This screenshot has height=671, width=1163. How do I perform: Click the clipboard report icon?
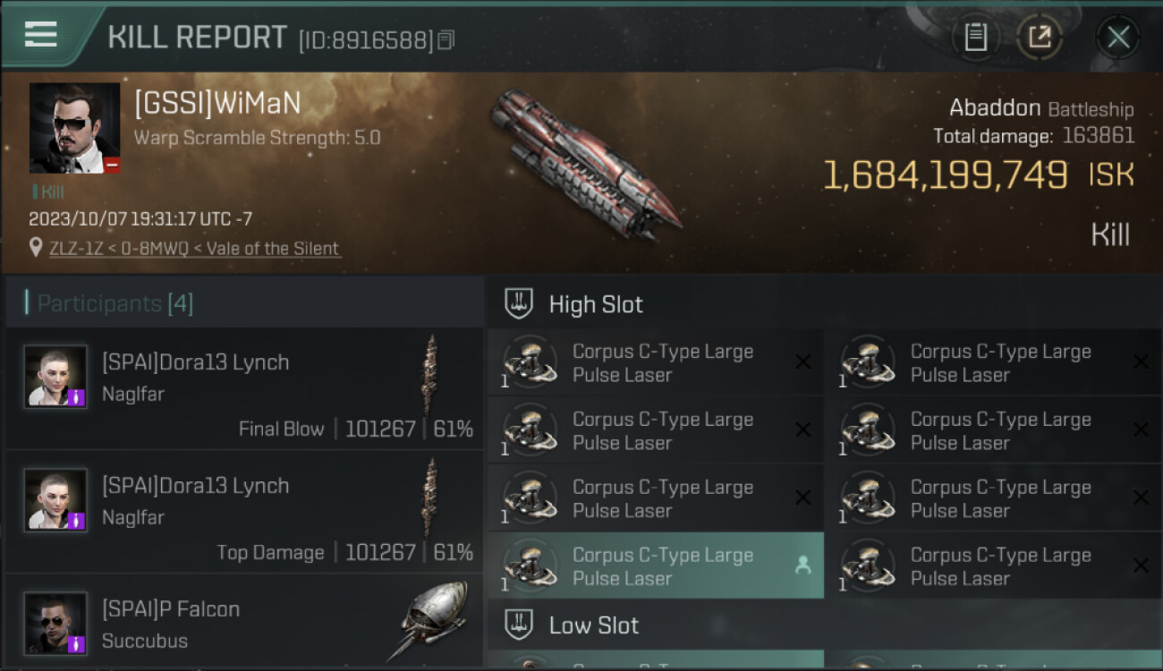click(x=975, y=38)
